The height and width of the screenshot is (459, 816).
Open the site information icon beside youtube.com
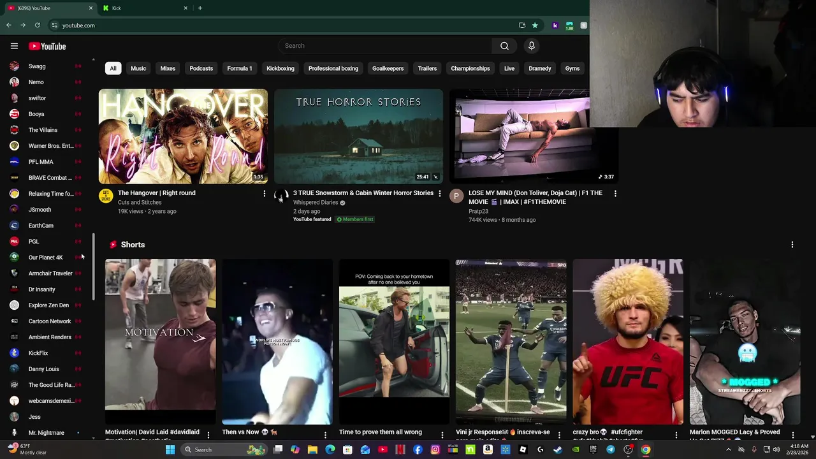[55, 25]
